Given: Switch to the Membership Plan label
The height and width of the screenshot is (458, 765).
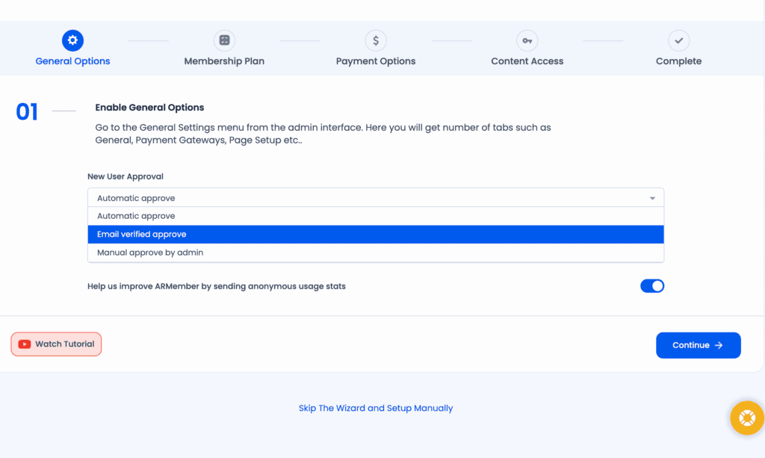Looking at the screenshot, I should (x=224, y=61).
